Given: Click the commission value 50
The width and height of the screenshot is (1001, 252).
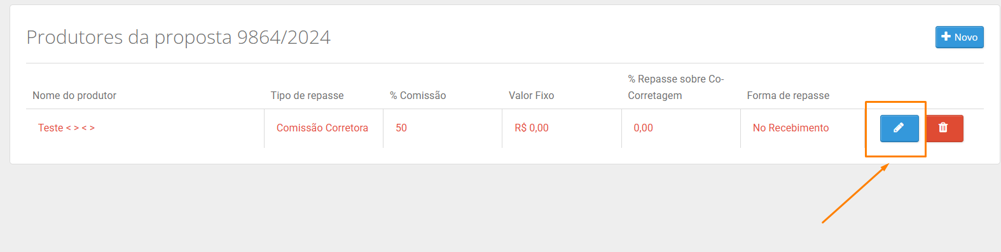Looking at the screenshot, I should 401,128.
